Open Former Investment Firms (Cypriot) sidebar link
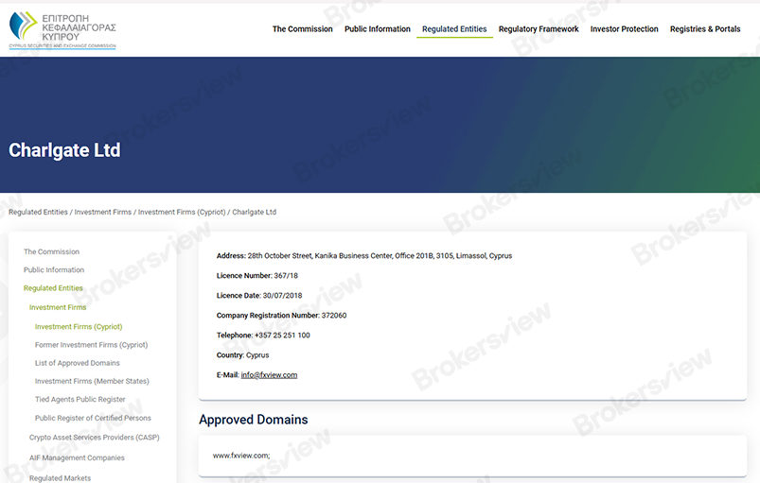The width and height of the screenshot is (760, 483). (x=91, y=345)
